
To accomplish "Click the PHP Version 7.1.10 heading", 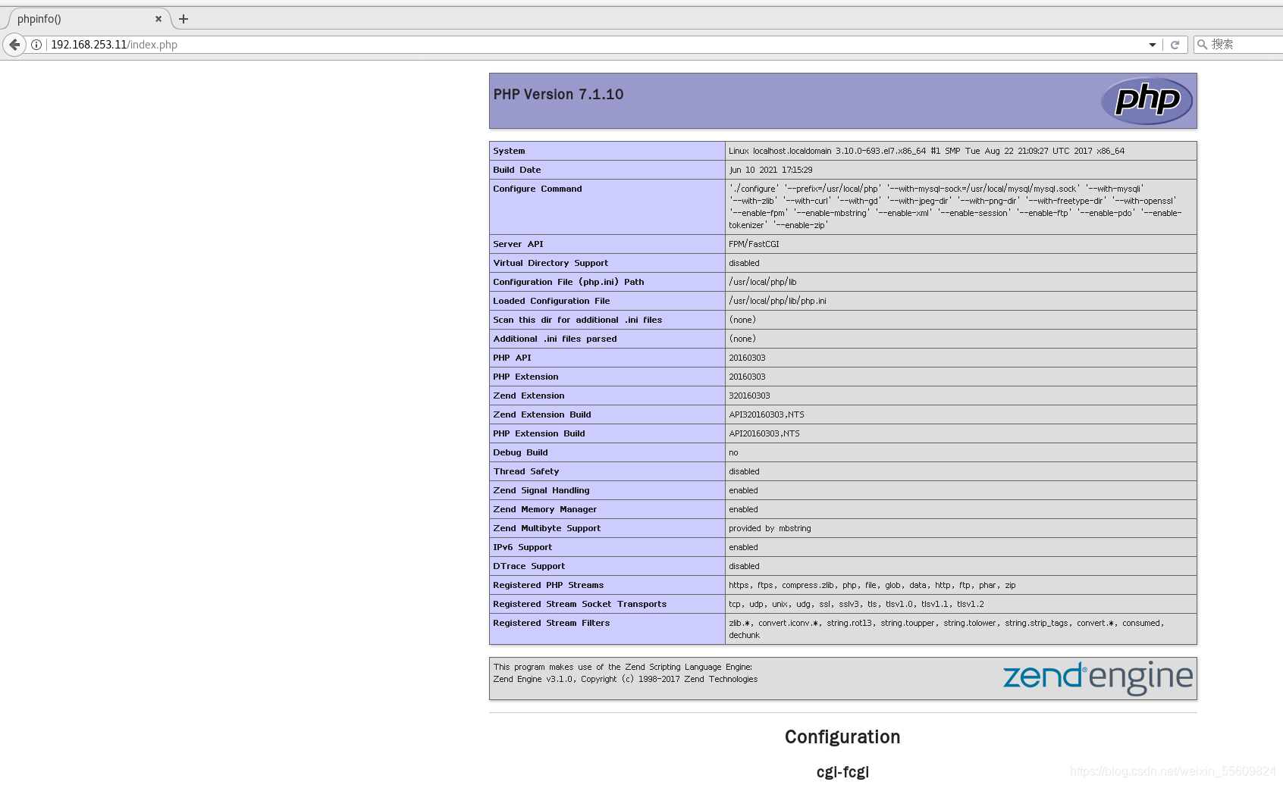I will (558, 95).
